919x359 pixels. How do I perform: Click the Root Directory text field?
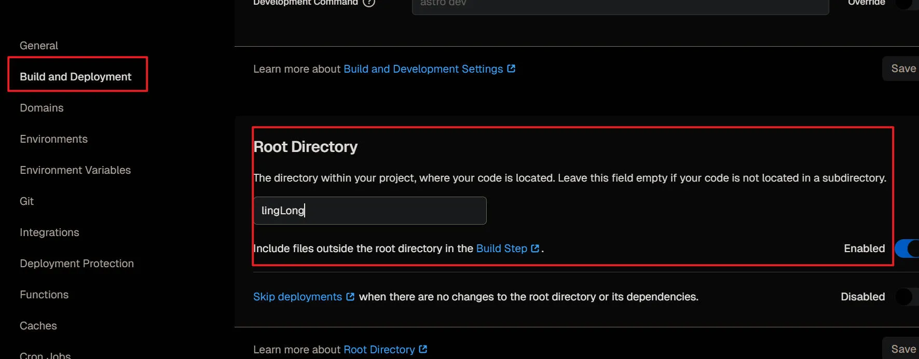(x=369, y=211)
